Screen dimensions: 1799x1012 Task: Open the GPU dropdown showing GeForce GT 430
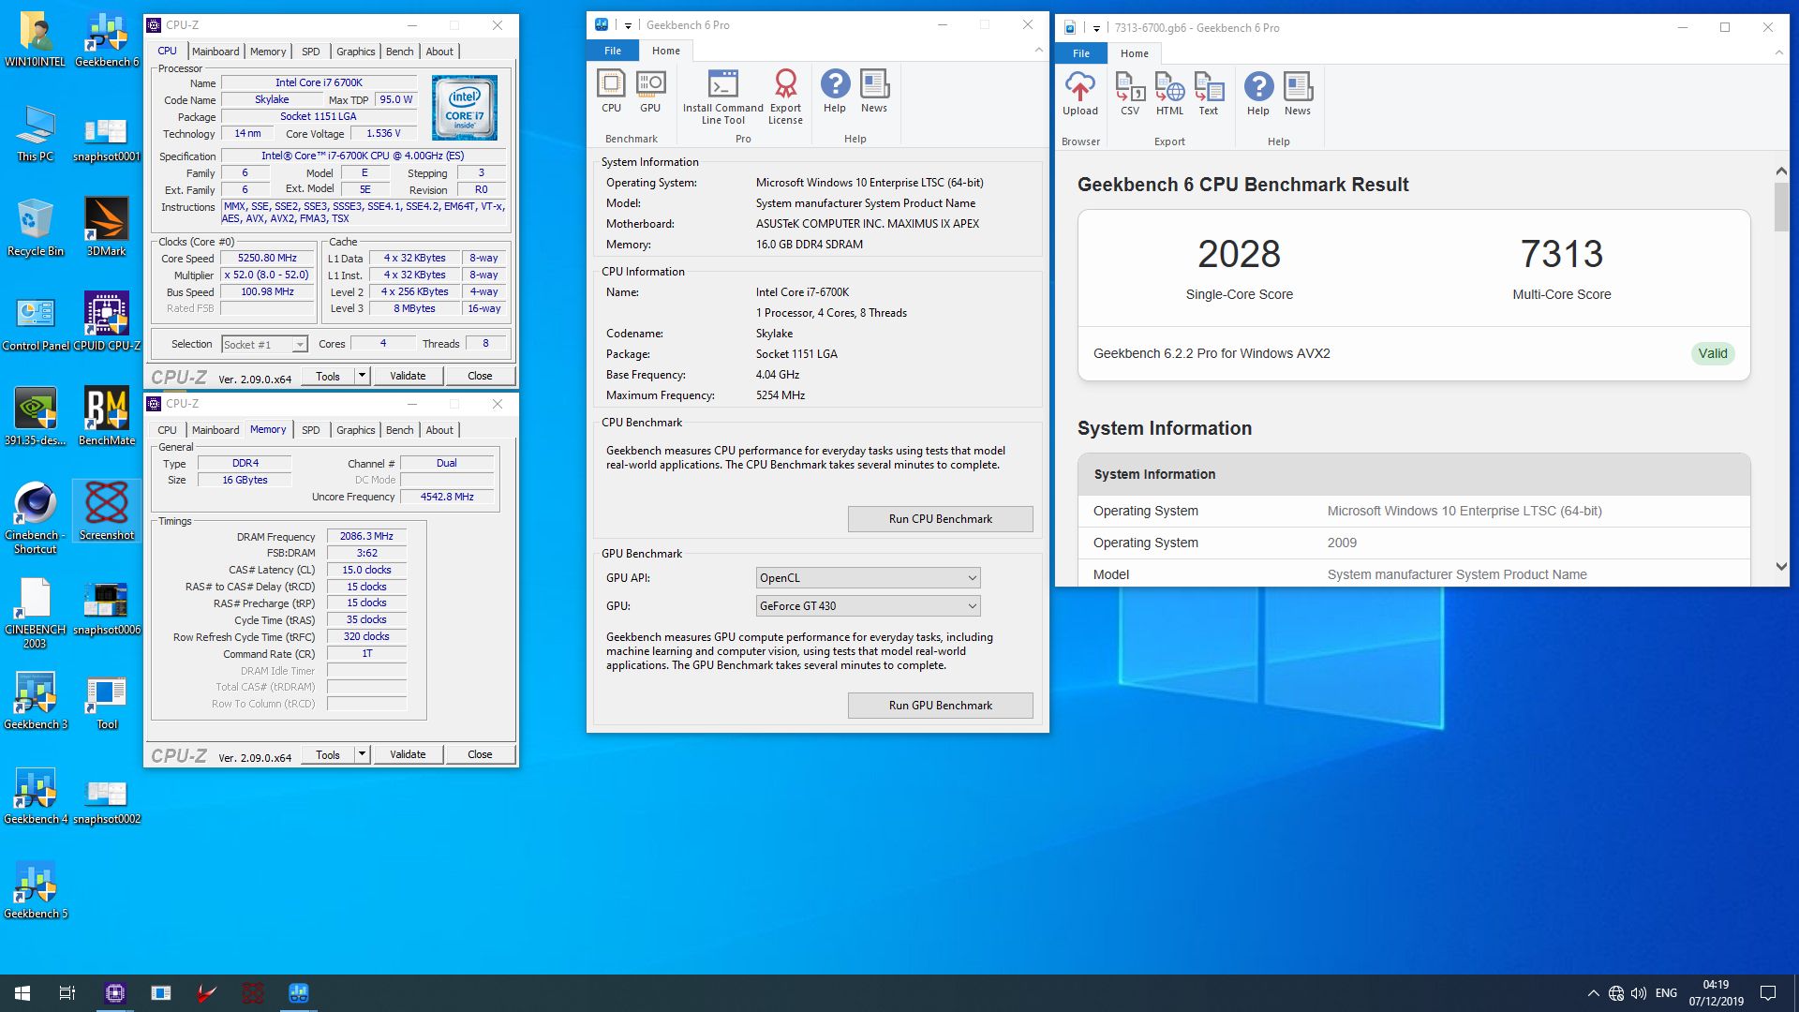[868, 606]
